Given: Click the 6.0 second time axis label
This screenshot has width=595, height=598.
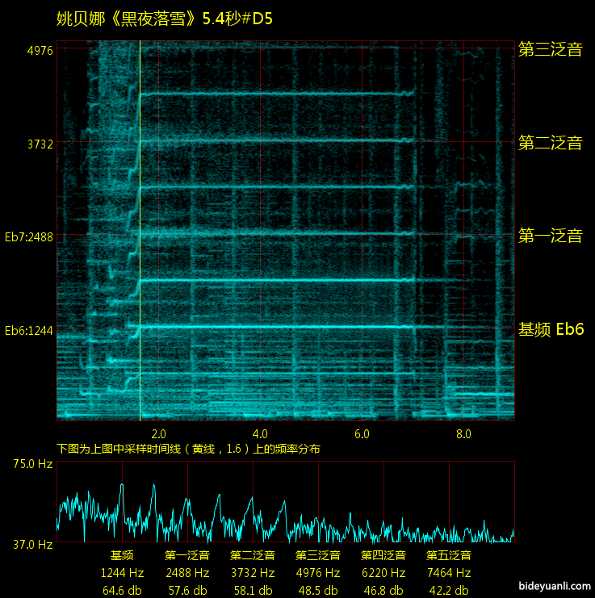Looking at the screenshot, I should pos(362,433).
